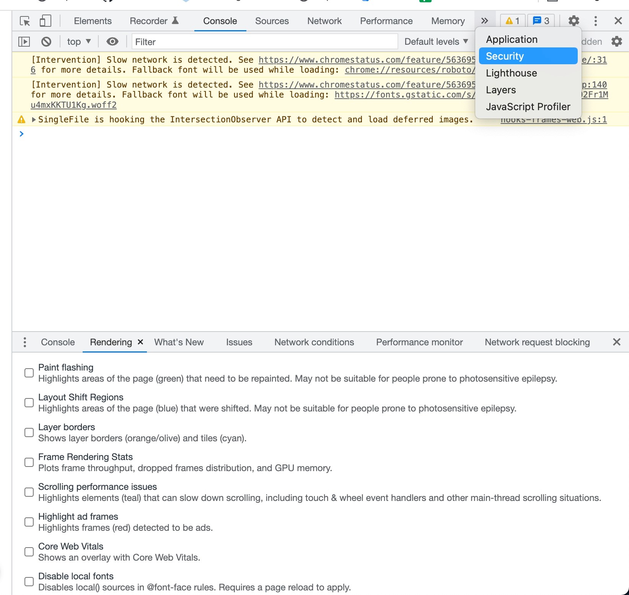Open the Issues drawer tab
The height and width of the screenshot is (595, 629).
coord(239,342)
